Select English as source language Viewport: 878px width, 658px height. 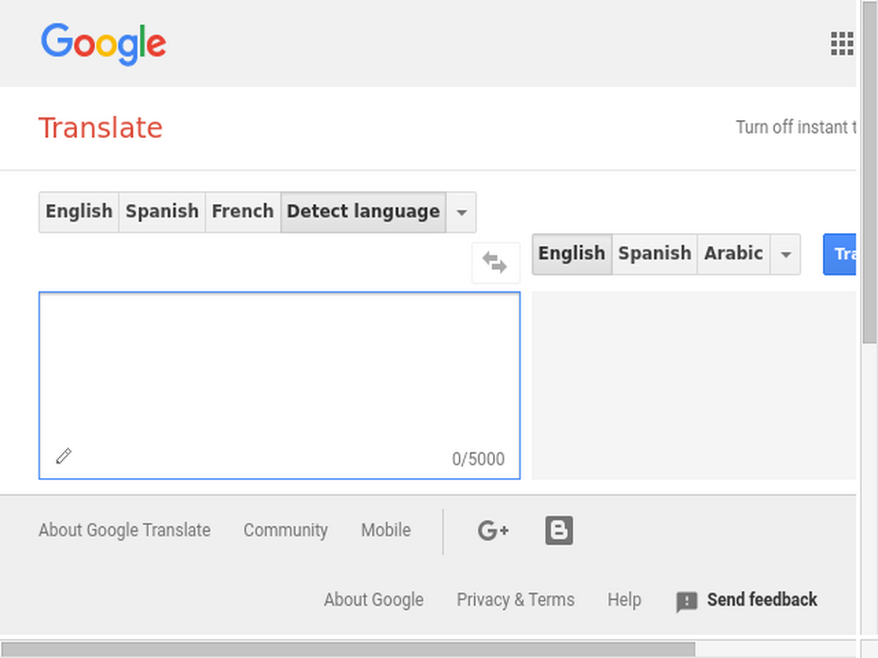coord(79,212)
